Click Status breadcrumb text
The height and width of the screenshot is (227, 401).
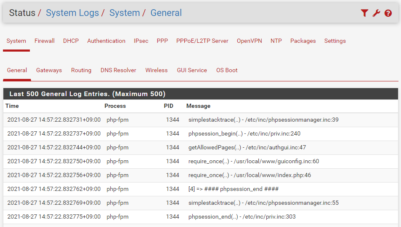tap(22, 13)
